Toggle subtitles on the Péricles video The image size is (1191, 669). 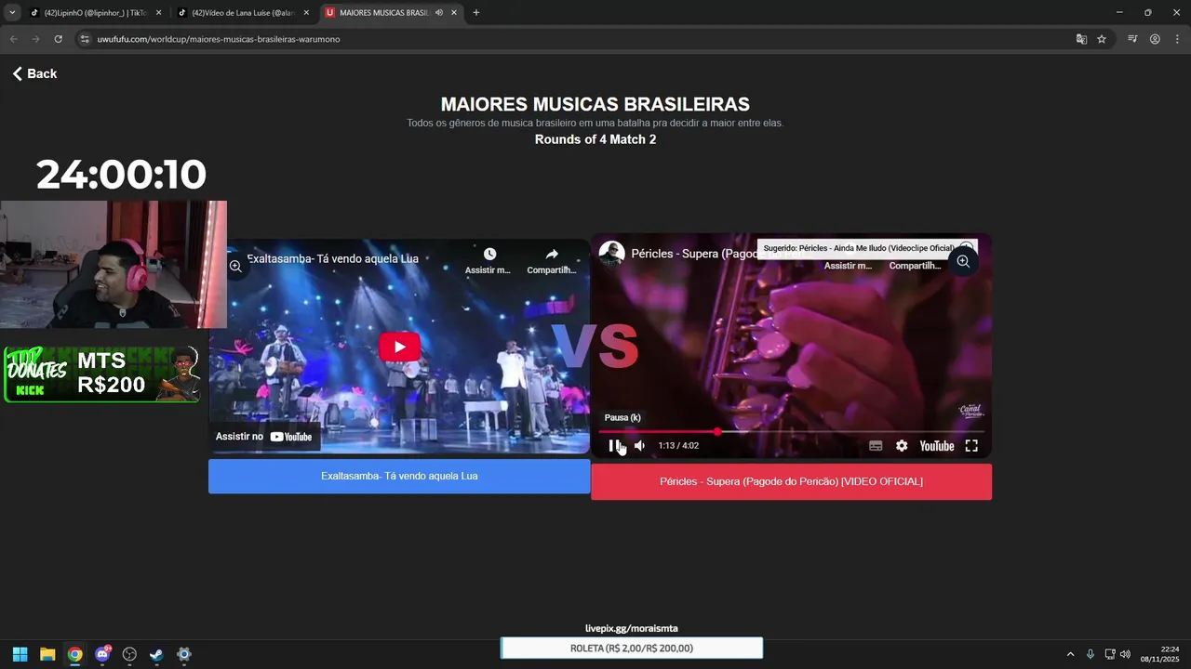pyautogui.click(x=876, y=446)
